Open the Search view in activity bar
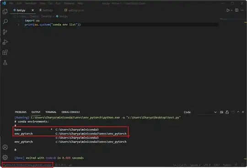Image resolution: width=247 pixels, height=168 pixels. 5,21
